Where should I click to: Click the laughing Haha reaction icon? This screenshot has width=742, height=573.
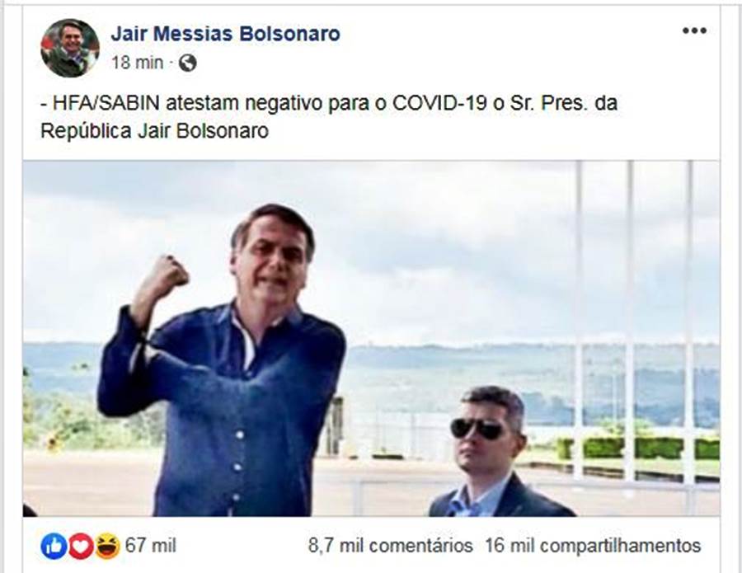click(107, 546)
